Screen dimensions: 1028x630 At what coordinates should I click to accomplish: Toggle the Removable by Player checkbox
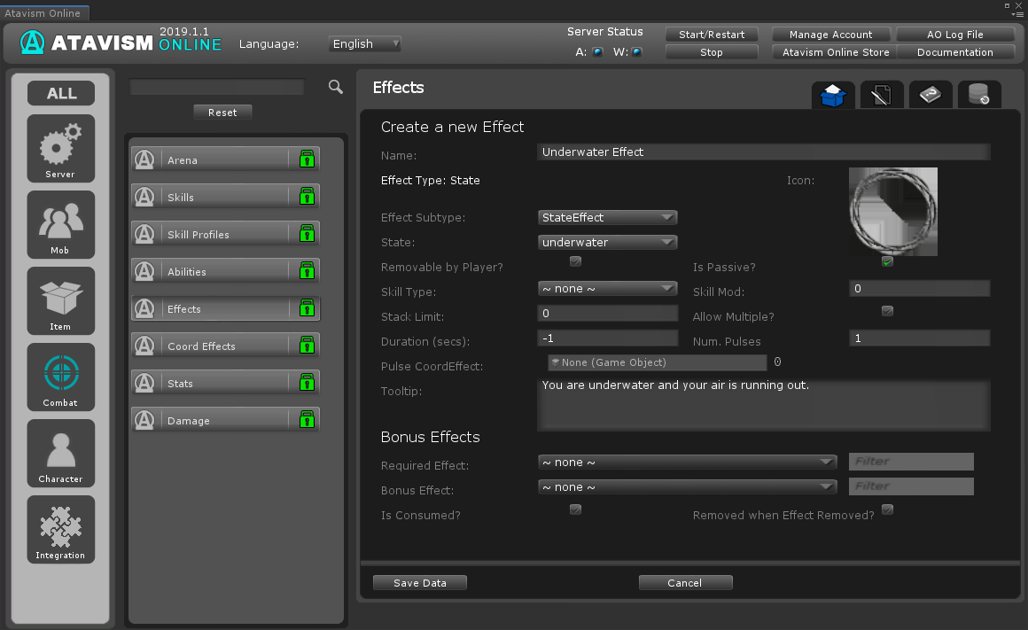(575, 261)
